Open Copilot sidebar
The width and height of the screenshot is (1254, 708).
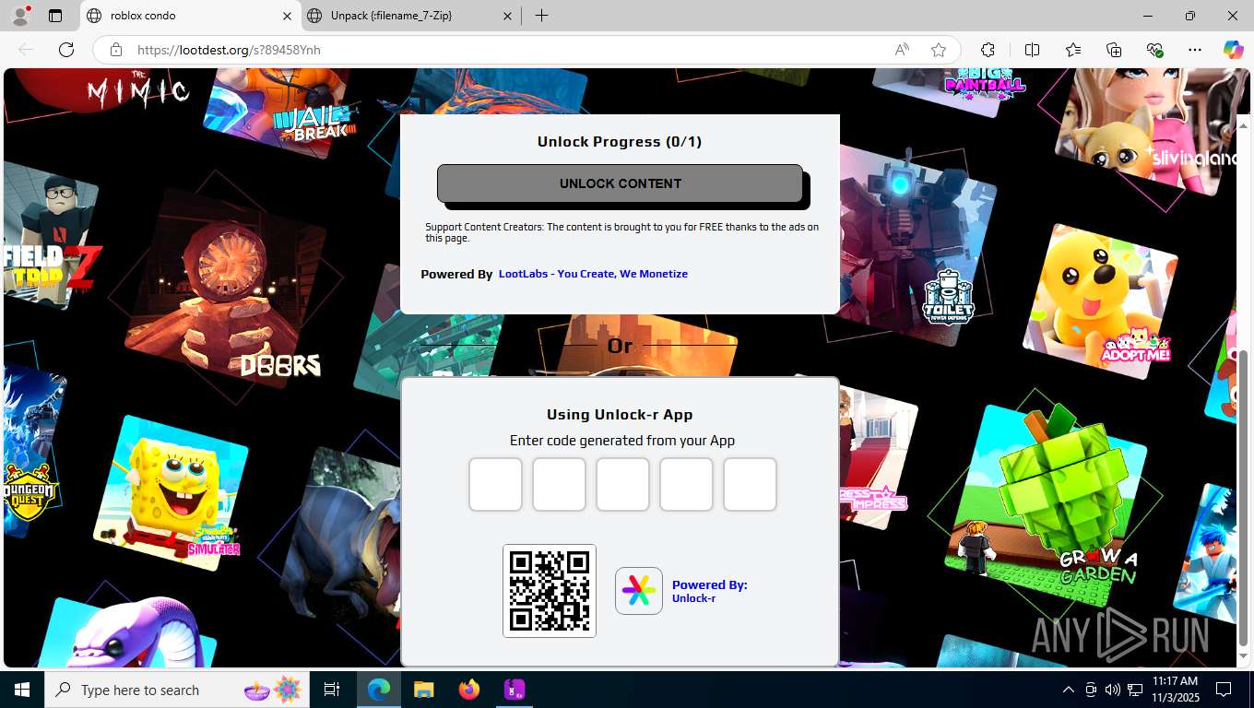pos(1234,50)
